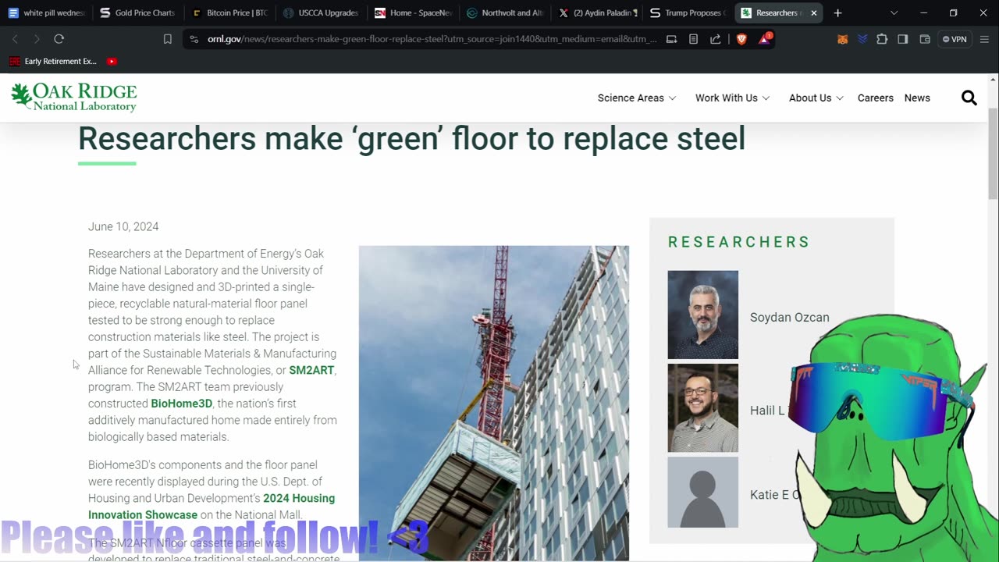Image resolution: width=999 pixels, height=562 pixels.
Task: Switch to Trump Proposes tab
Action: pyautogui.click(x=687, y=12)
